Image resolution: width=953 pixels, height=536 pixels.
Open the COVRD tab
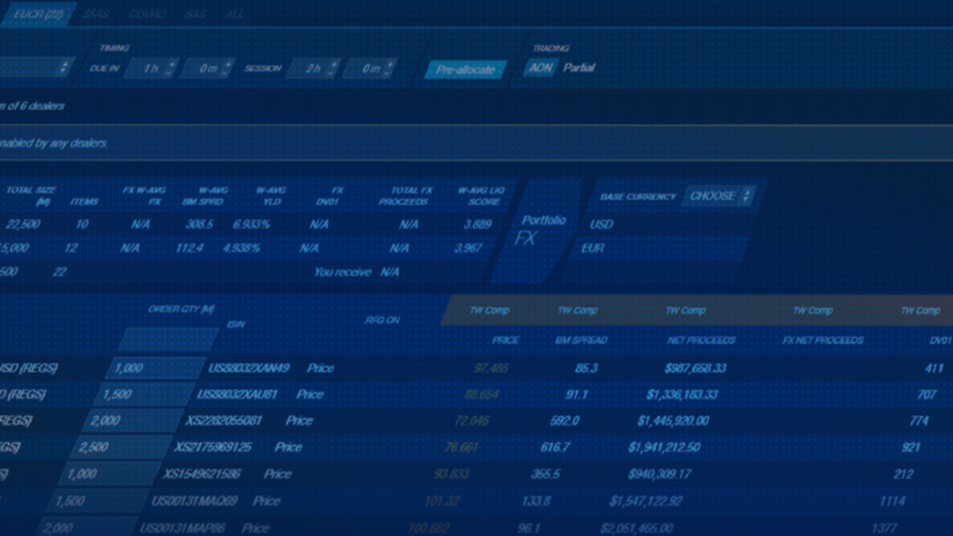point(147,13)
